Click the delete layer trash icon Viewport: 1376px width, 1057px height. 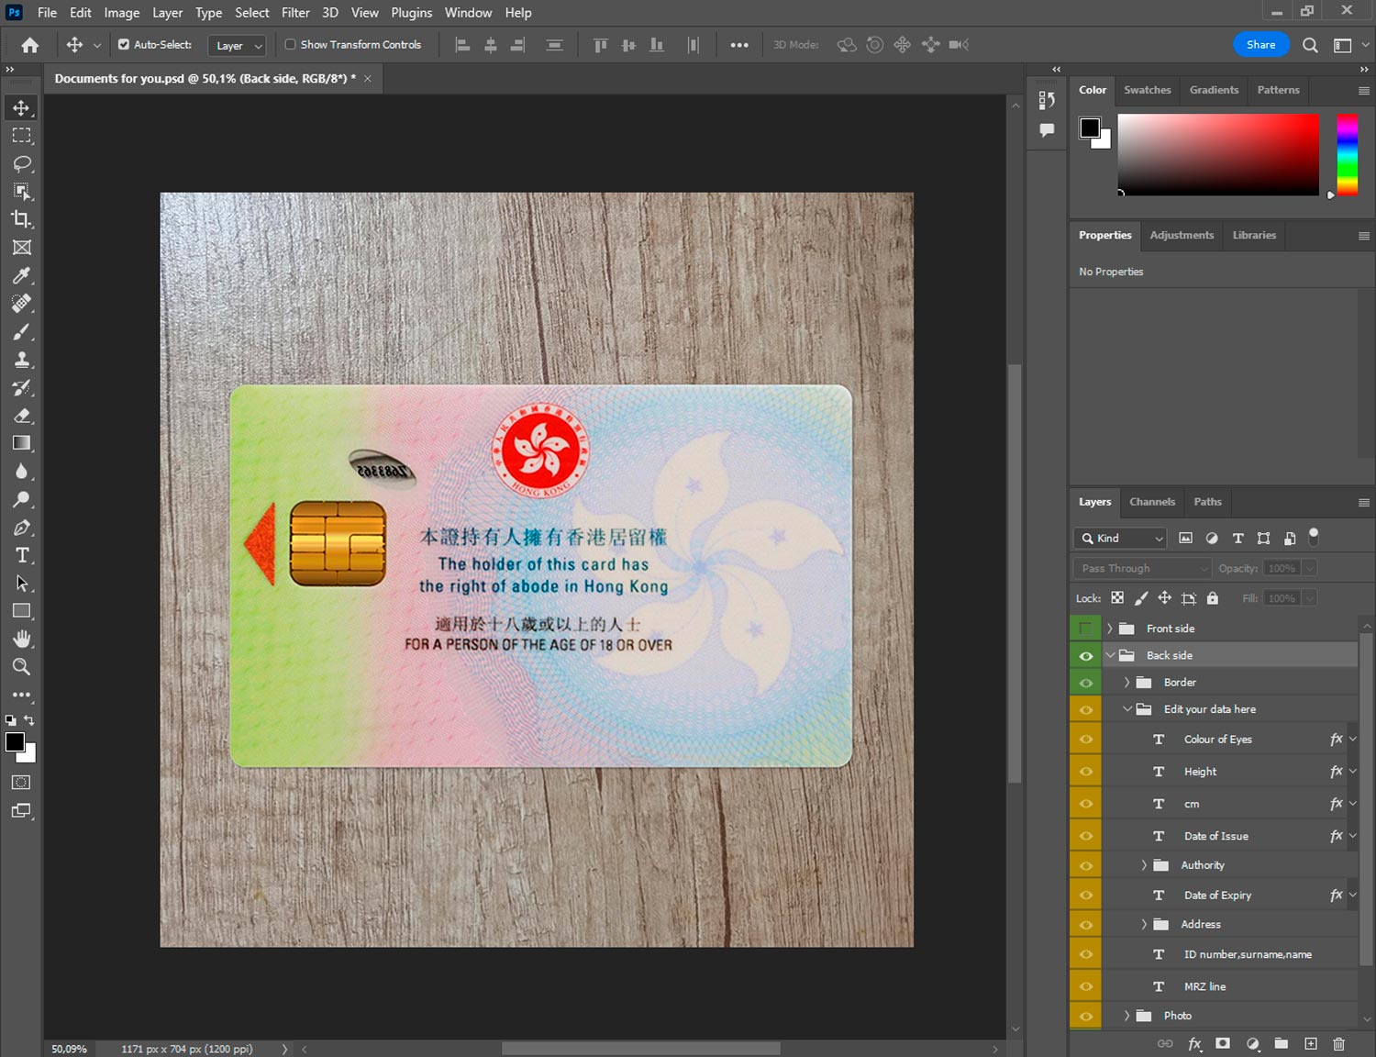1338,1043
